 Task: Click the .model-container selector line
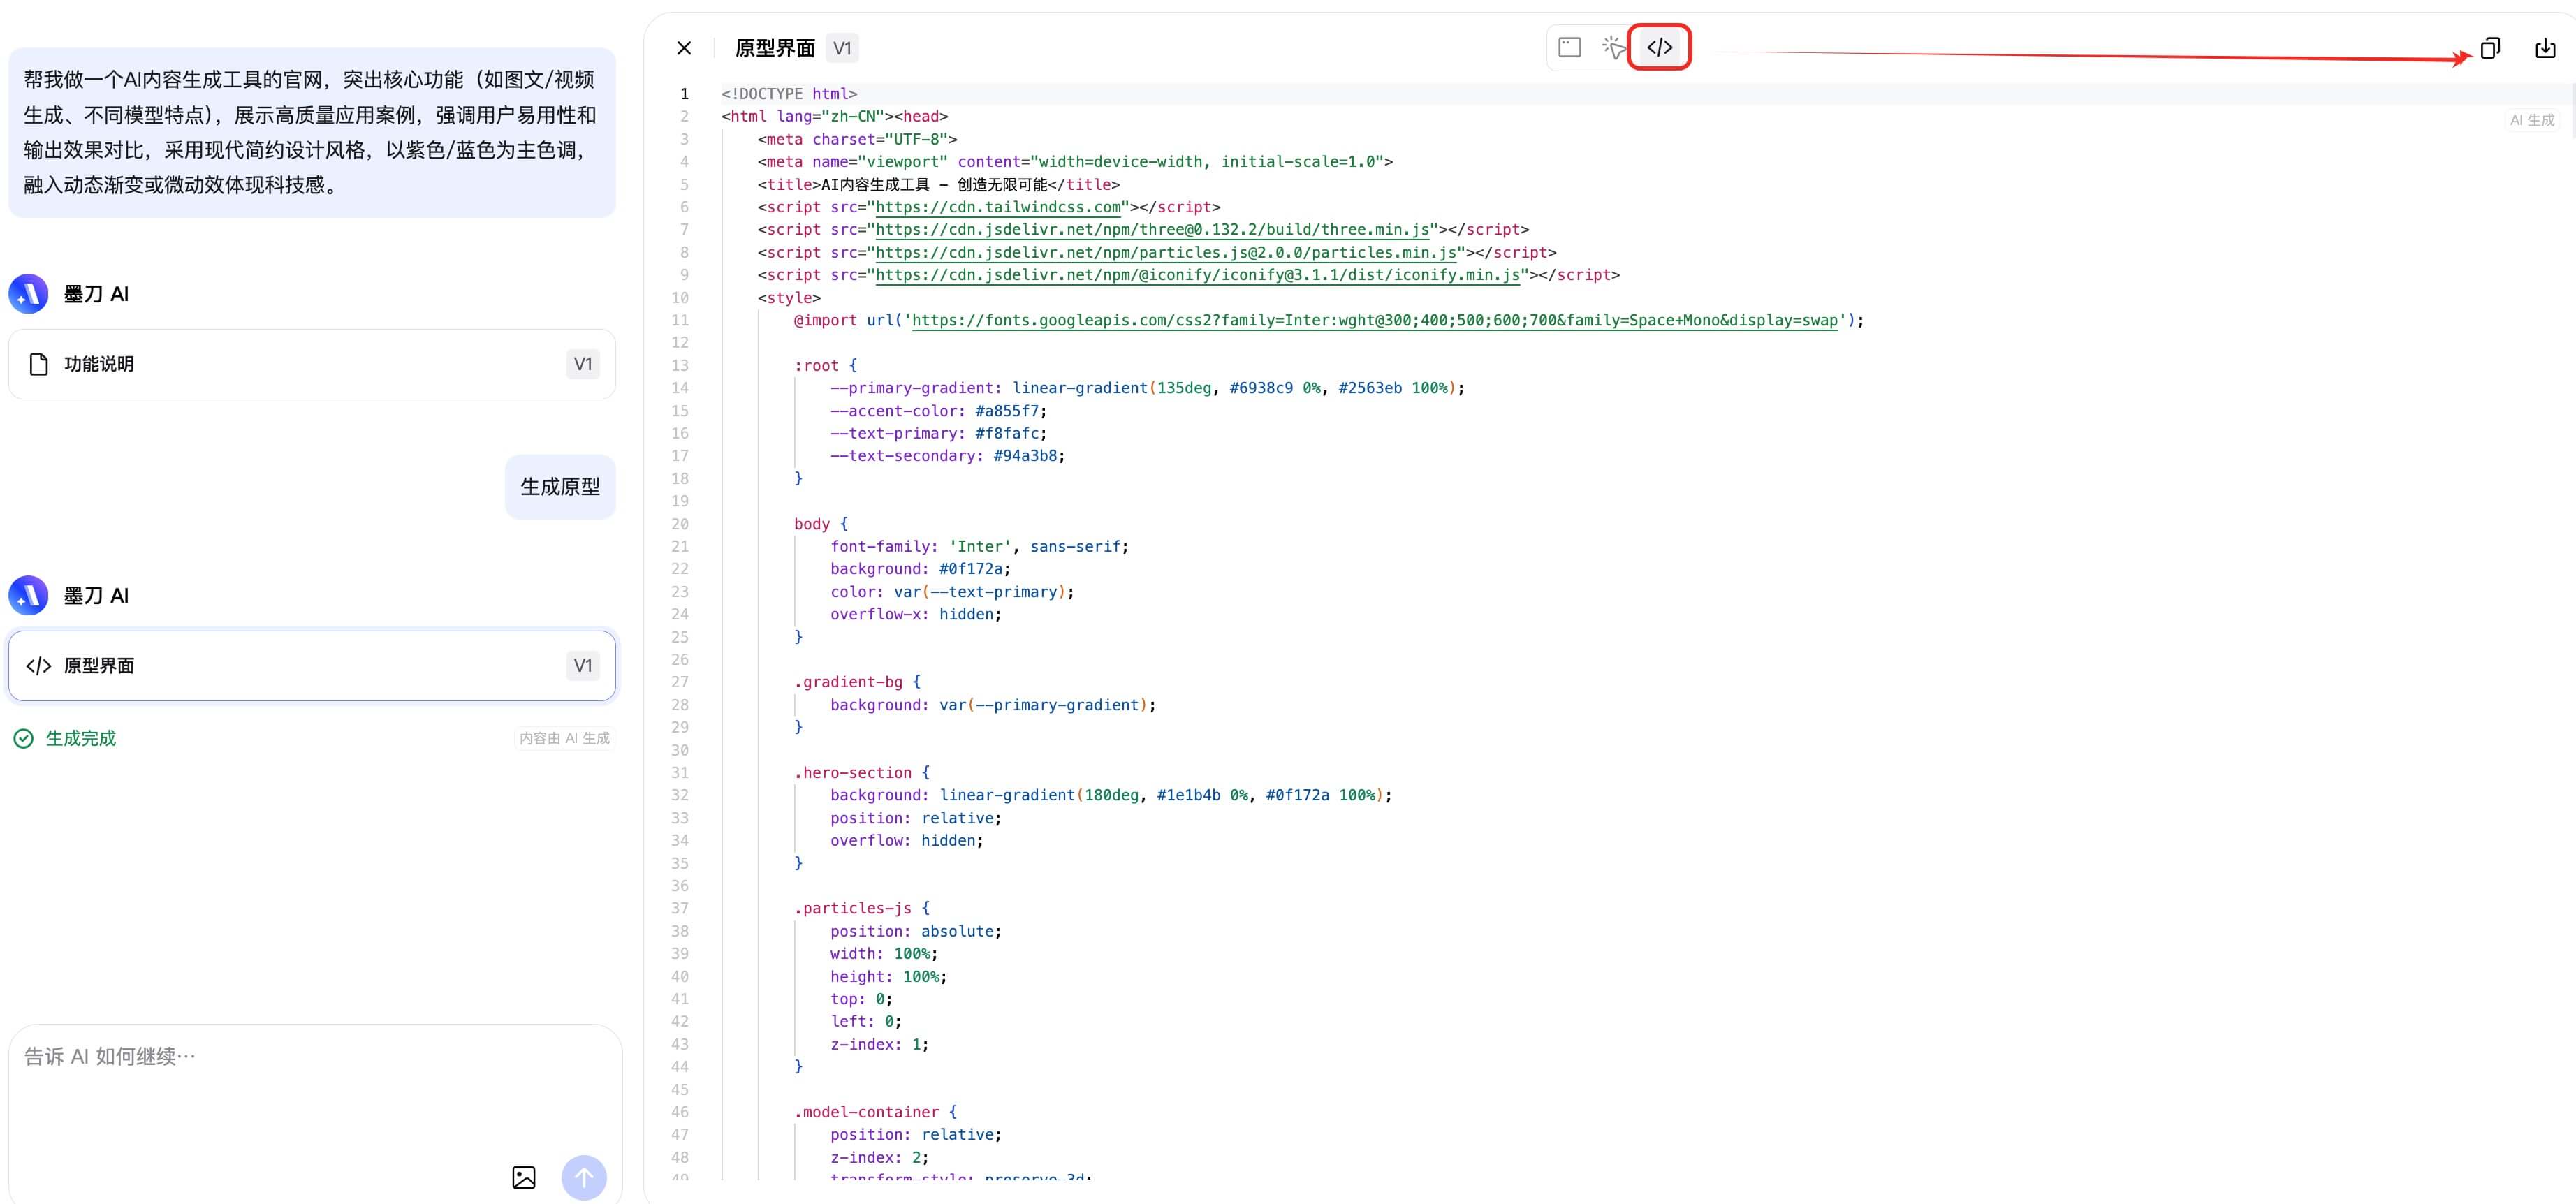[875, 1112]
